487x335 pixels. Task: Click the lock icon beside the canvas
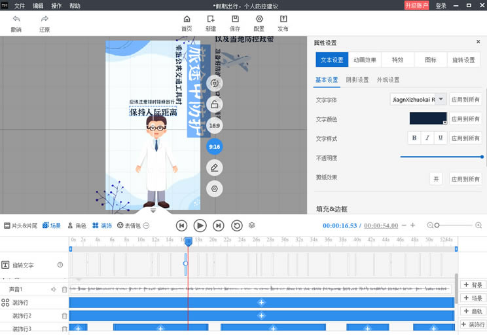pyautogui.click(x=214, y=104)
